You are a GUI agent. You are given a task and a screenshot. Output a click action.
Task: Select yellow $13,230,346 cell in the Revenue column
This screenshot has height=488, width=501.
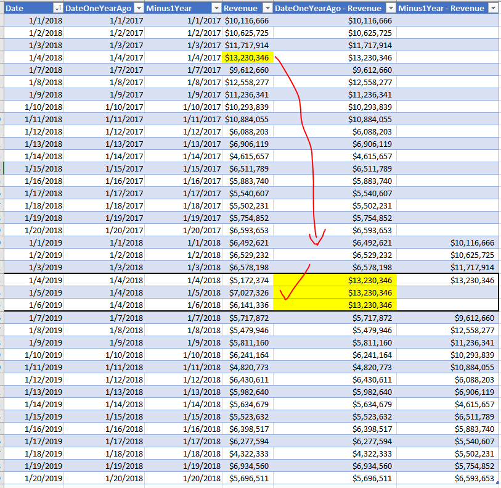[x=248, y=57]
